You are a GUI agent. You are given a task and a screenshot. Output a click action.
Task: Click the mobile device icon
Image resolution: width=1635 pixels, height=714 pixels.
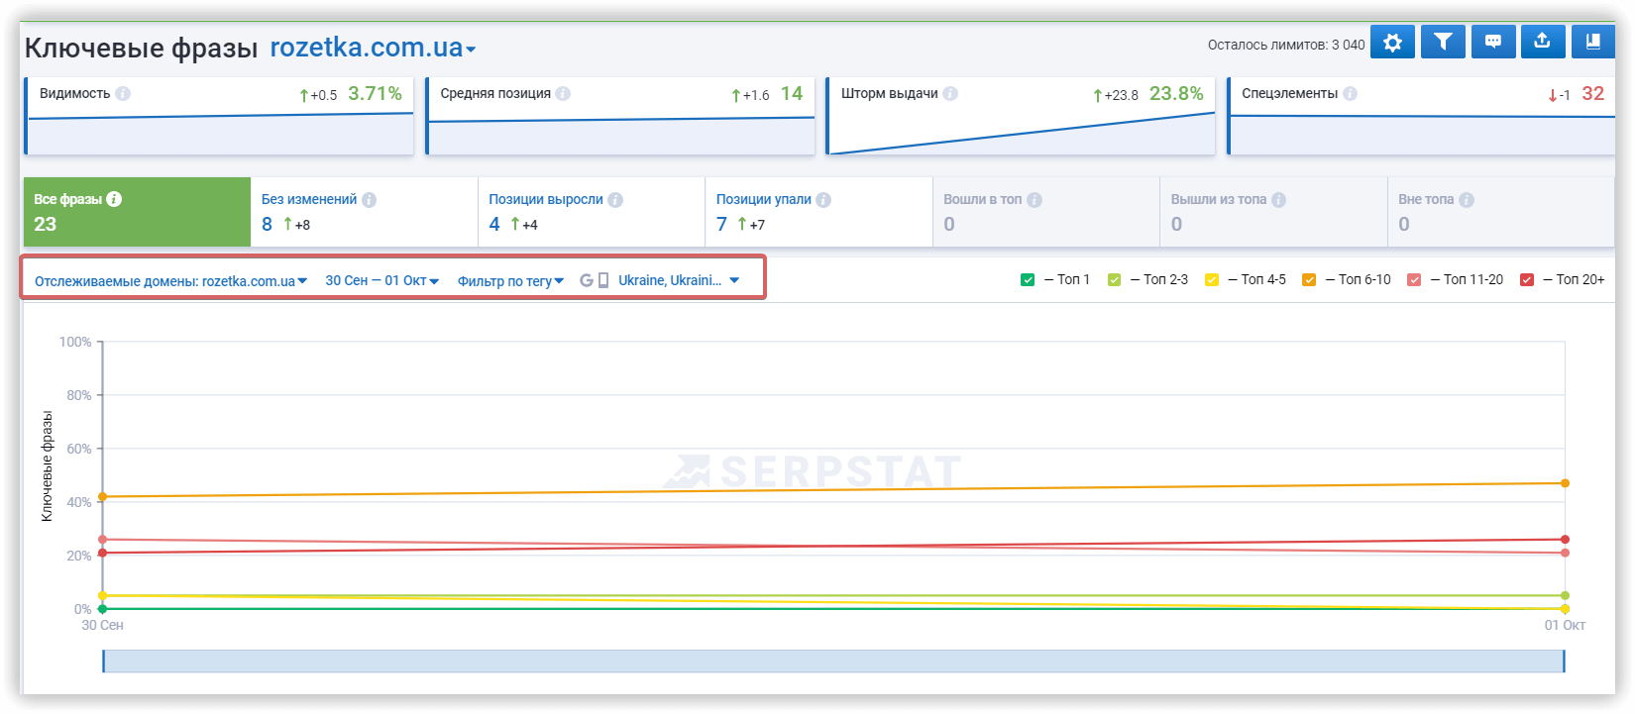pyautogui.click(x=603, y=280)
